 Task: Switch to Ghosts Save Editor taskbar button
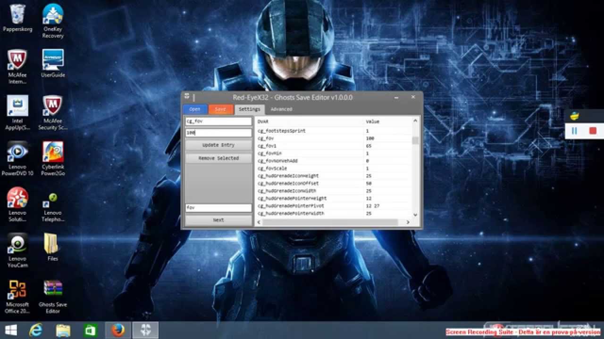[x=146, y=330]
